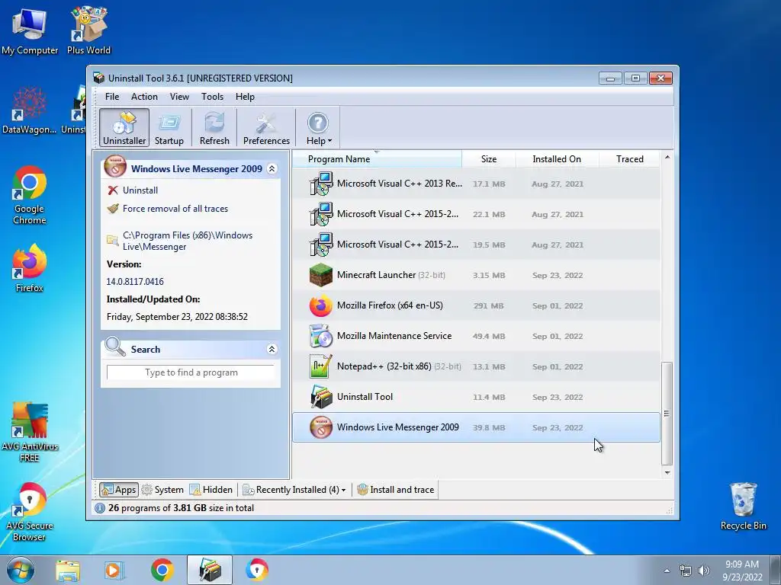This screenshot has height=585, width=781.
Task: Open the Help toolbar dropdown
Action: click(x=319, y=128)
